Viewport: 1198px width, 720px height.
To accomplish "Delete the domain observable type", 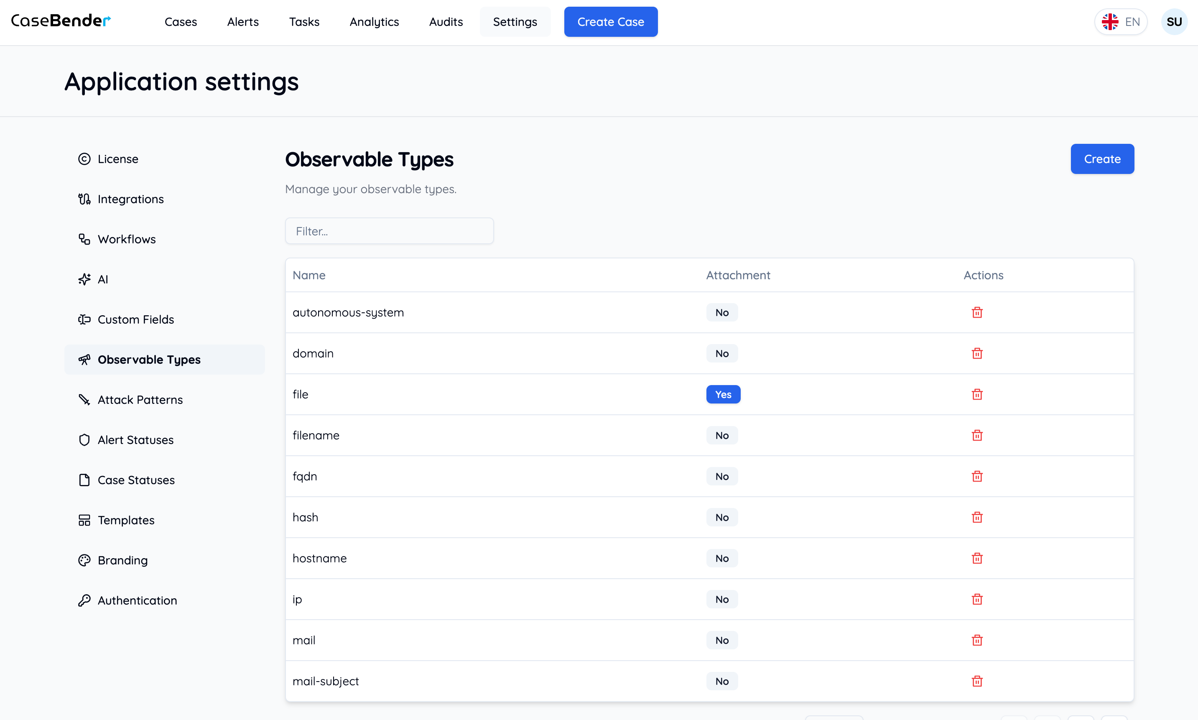I will (977, 353).
